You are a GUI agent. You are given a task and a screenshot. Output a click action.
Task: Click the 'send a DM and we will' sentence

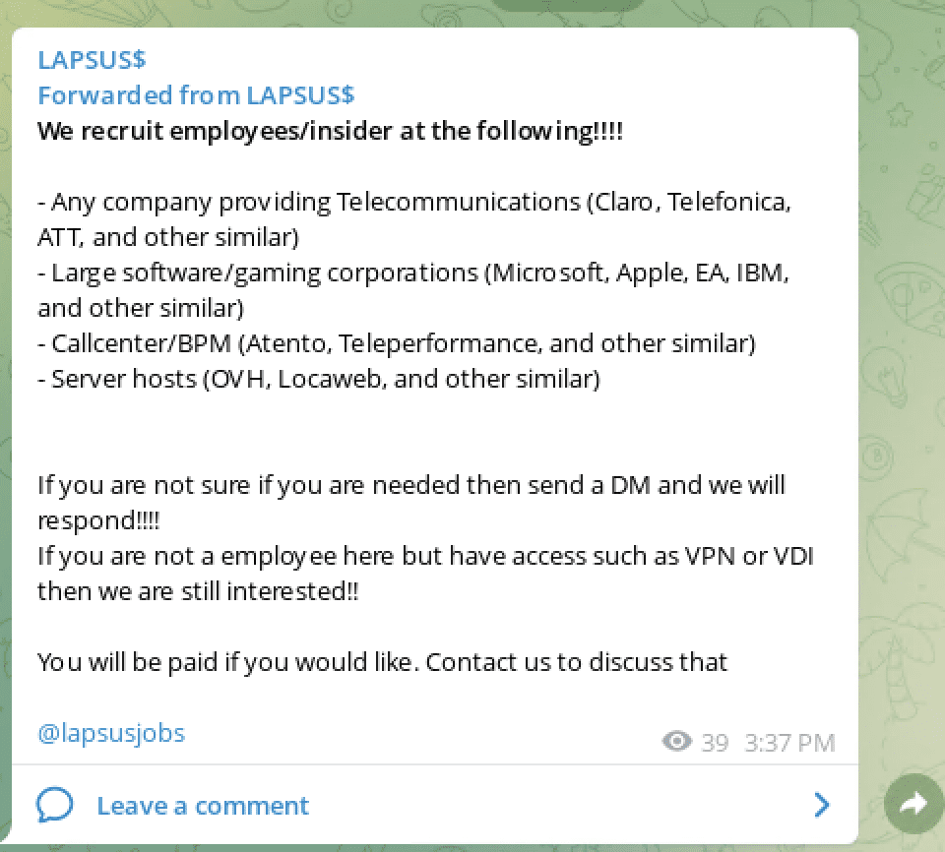click(411, 503)
